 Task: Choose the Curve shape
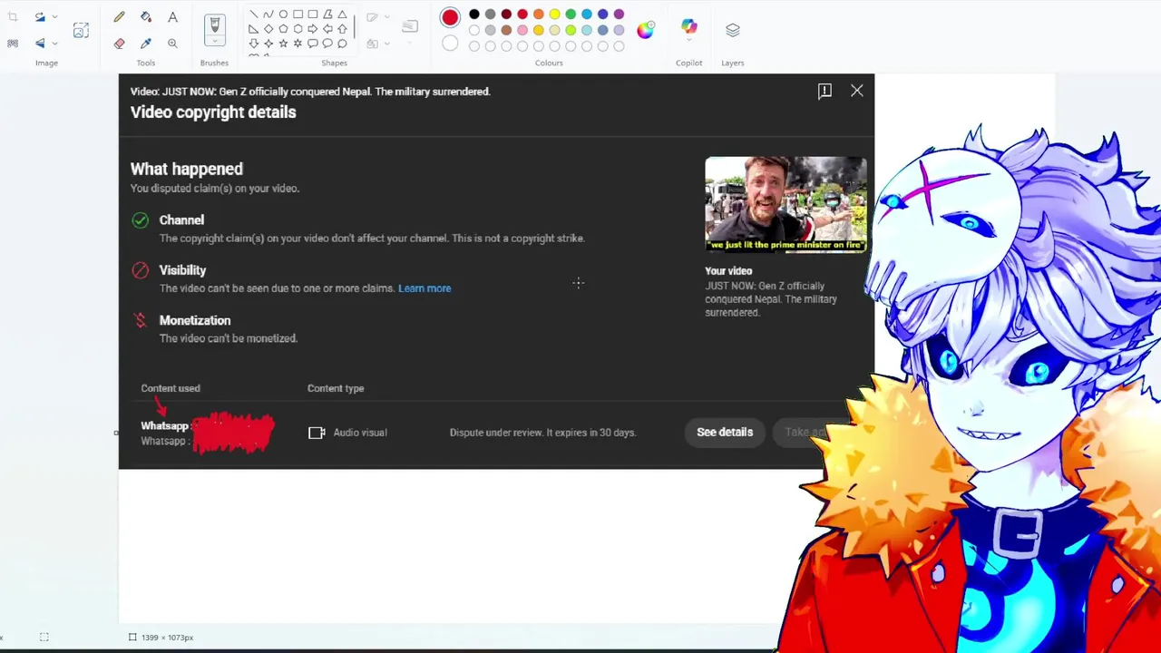pyautogui.click(x=268, y=15)
